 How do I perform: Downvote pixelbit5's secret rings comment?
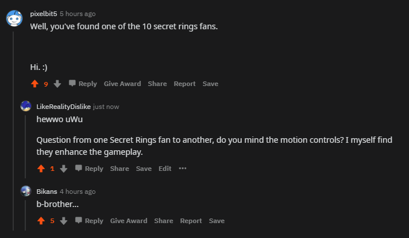(57, 84)
